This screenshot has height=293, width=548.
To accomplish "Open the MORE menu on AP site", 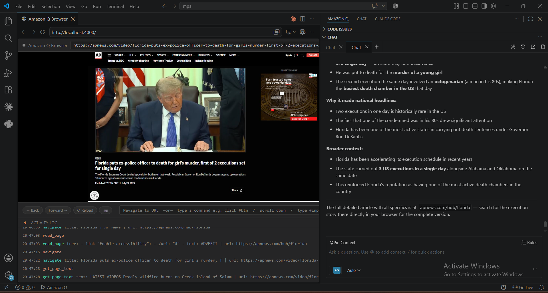I will point(234,55).
